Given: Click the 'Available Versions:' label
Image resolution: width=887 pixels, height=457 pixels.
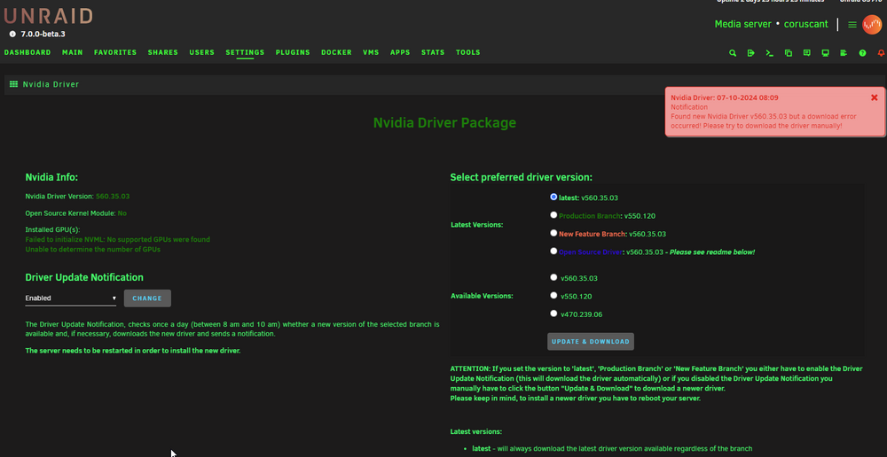Looking at the screenshot, I should (x=482, y=296).
